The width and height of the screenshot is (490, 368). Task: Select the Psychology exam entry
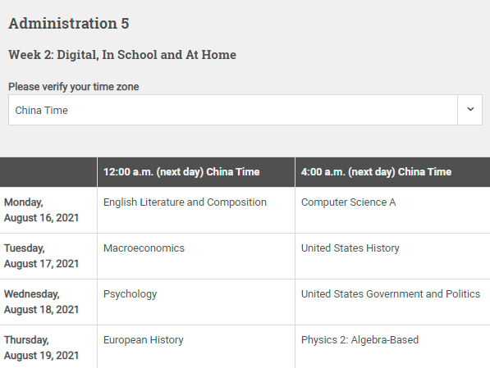[x=130, y=294]
